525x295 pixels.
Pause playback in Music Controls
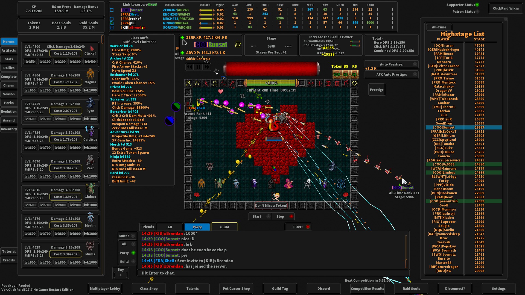(198, 67)
